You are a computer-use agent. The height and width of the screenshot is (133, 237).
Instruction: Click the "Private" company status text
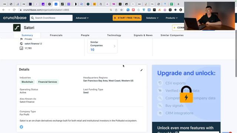(28, 39)
